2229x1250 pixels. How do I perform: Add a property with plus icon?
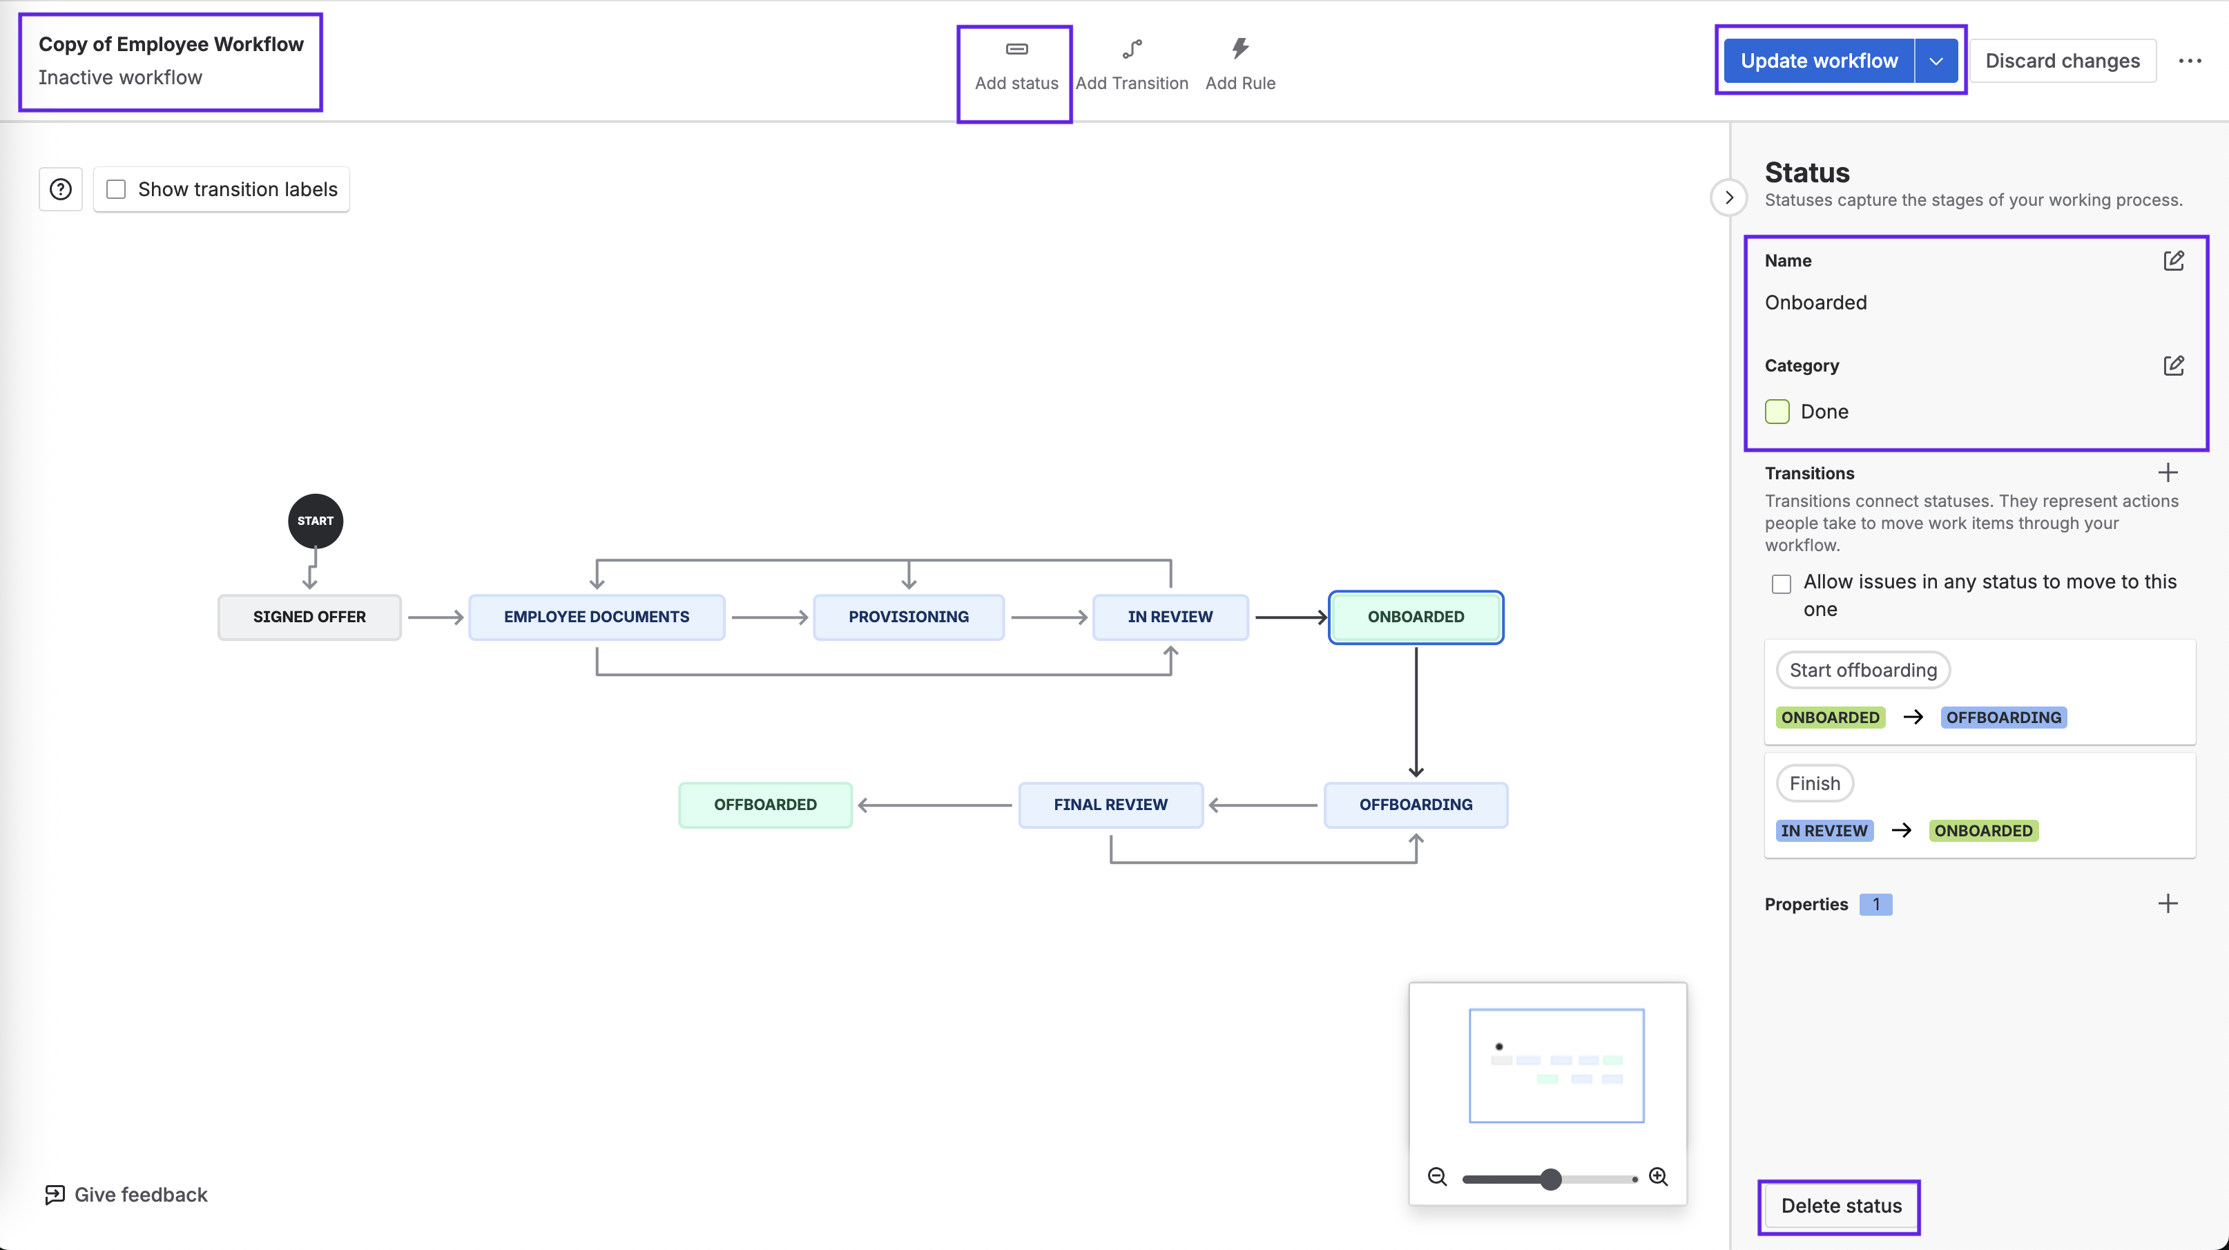2167,904
